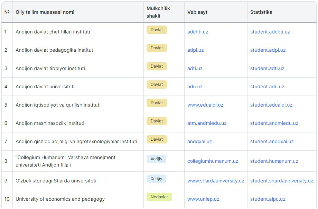Open student.aipu.uz statistics link
The width and height of the screenshot is (318, 209).
(x=268, y=199)
